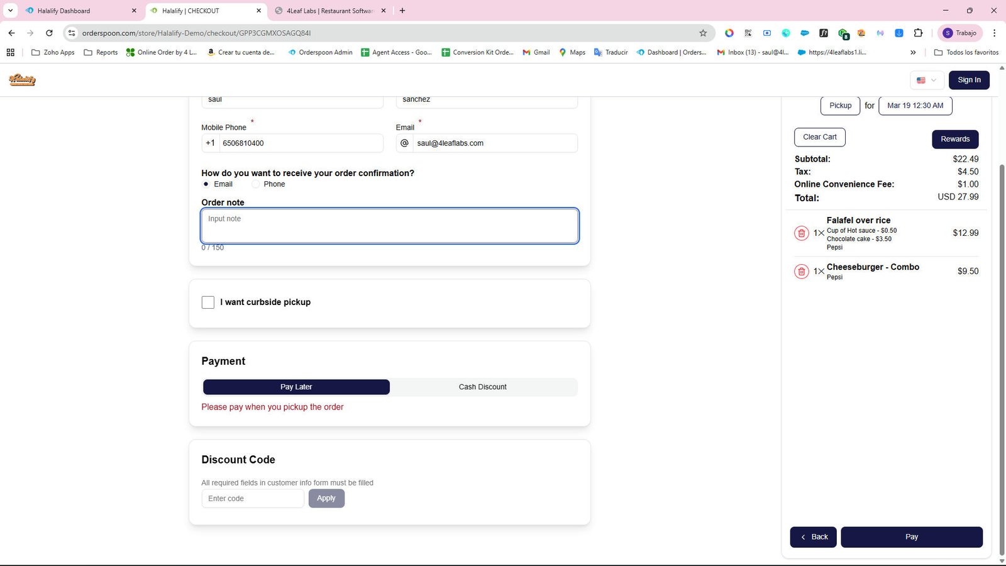Reload the checkout page

pyautogui.click(x=49, y=33)
